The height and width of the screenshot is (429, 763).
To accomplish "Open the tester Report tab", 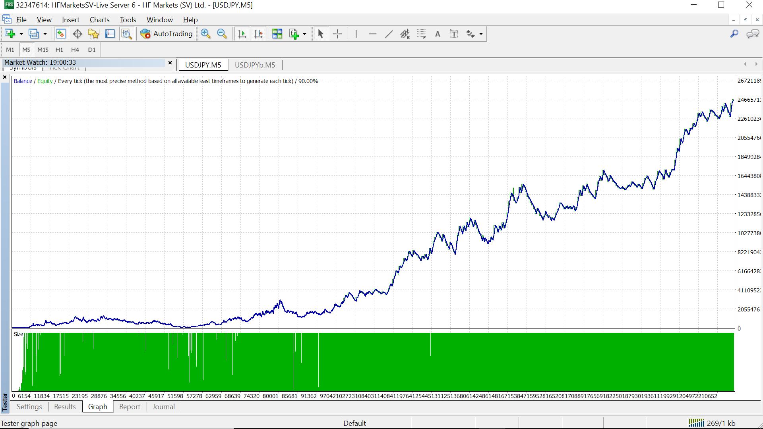I will [x=130, y=407].
